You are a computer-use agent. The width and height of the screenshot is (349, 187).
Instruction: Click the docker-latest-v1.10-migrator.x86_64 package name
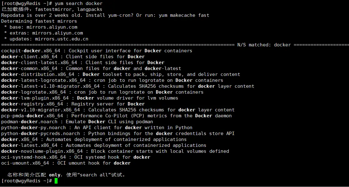(x=50, y=86)
